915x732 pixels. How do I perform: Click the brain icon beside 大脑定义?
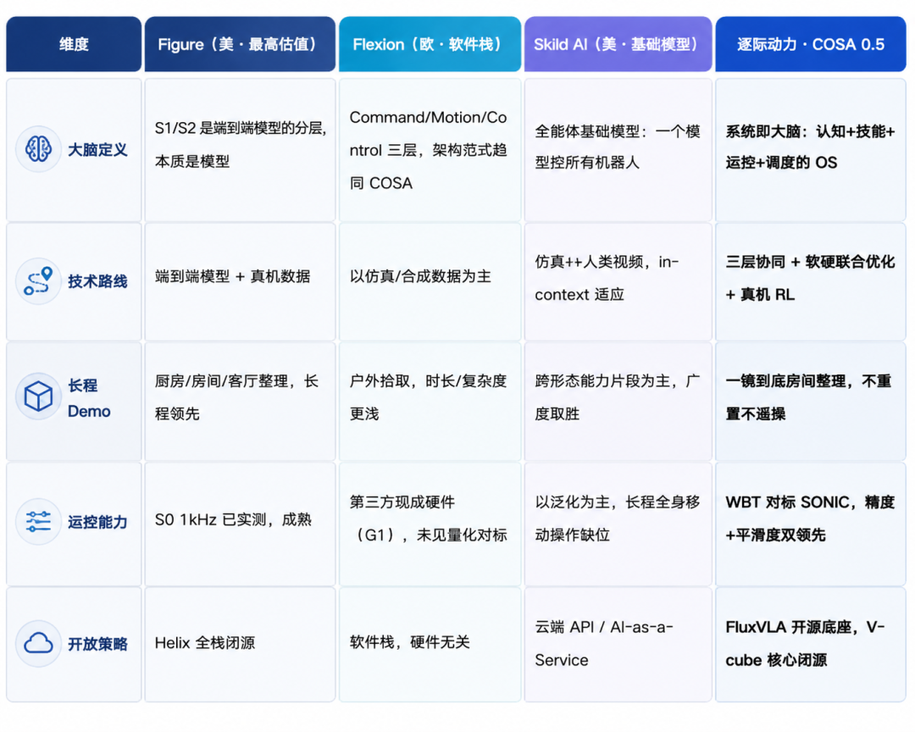[38, 149]
